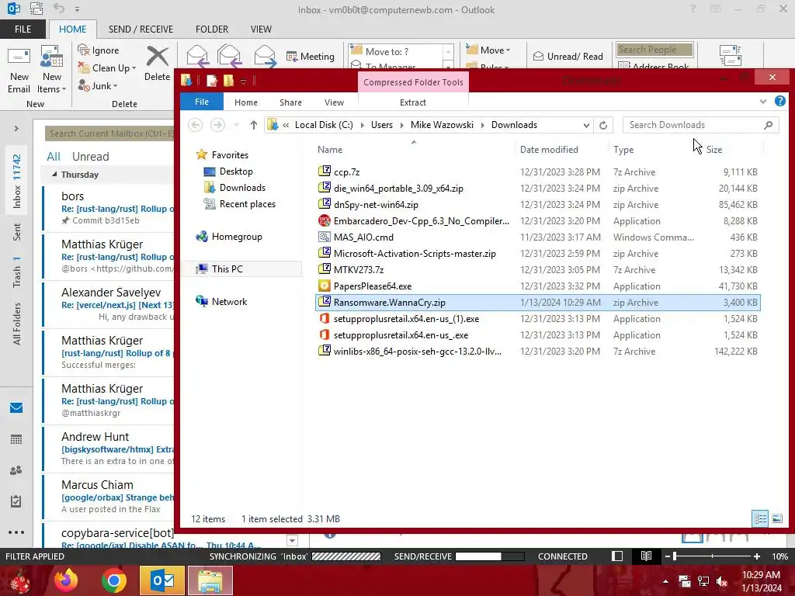This screenshot has width=795, height=596.
Task: Show hidden tray icons arrow
Action: coord(665,580)
